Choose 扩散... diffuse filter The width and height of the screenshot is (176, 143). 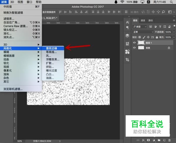[x=53, y=63]
